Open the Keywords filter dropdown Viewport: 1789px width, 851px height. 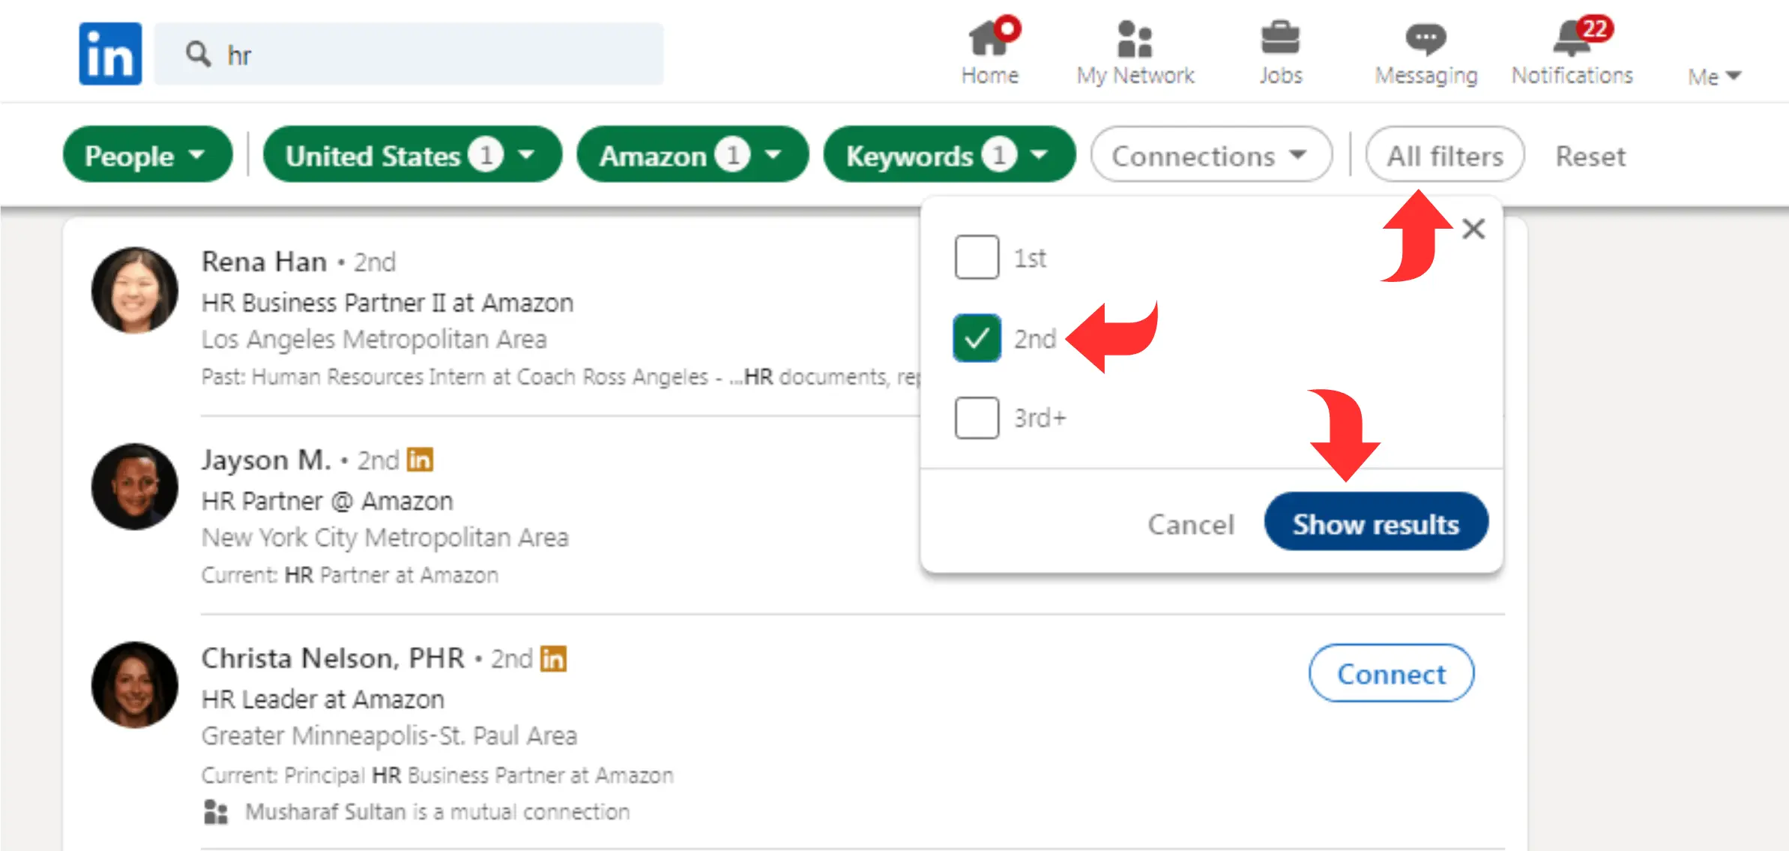[x=949, y=155]
